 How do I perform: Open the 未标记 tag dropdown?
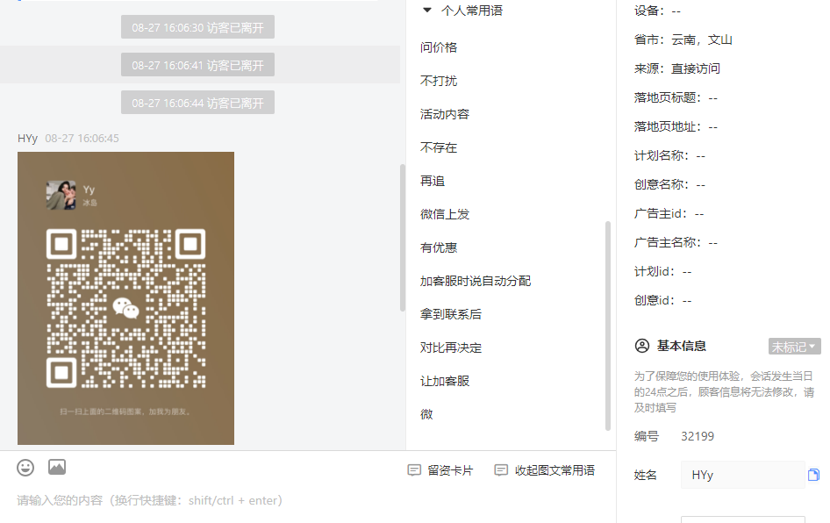click(x=794, y=347)
